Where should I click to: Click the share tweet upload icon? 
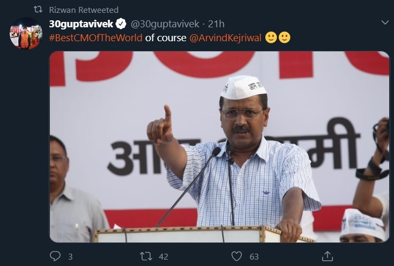(x=328, y=256)
